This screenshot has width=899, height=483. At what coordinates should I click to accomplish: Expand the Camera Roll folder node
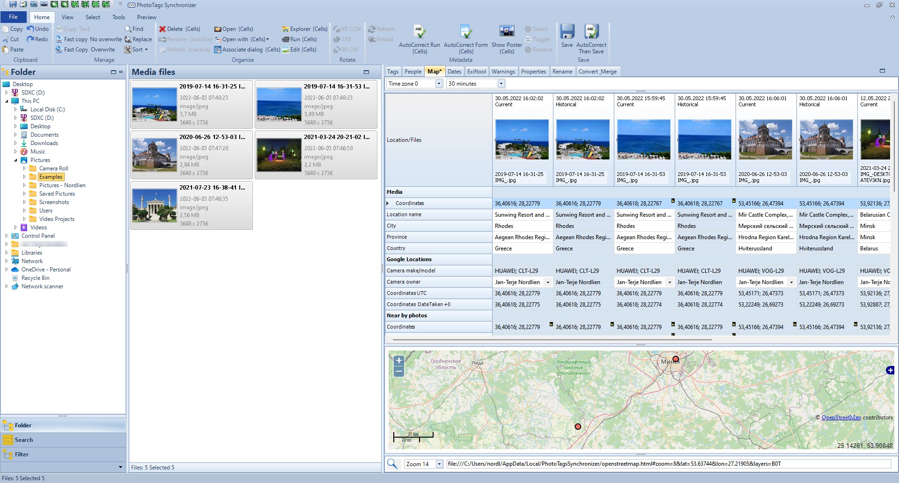coord(24,168)
